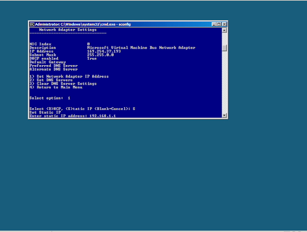Maximize the Administrator cmd.exe window

coord(218,24)
